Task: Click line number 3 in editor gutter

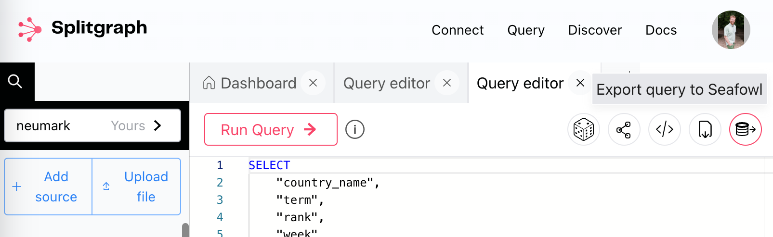Action: click(220, 200)
